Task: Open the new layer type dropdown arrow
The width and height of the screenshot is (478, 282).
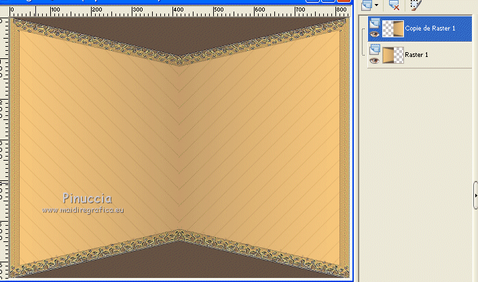Action: [x=376, y=5]
